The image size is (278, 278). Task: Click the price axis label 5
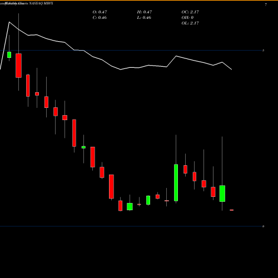pos(264,51)
